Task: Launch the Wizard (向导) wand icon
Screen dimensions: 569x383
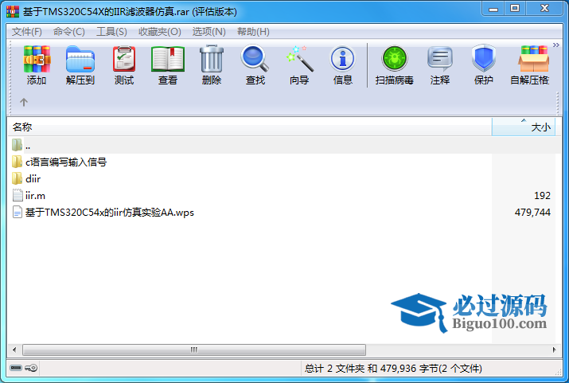Action: coord(299,65)
